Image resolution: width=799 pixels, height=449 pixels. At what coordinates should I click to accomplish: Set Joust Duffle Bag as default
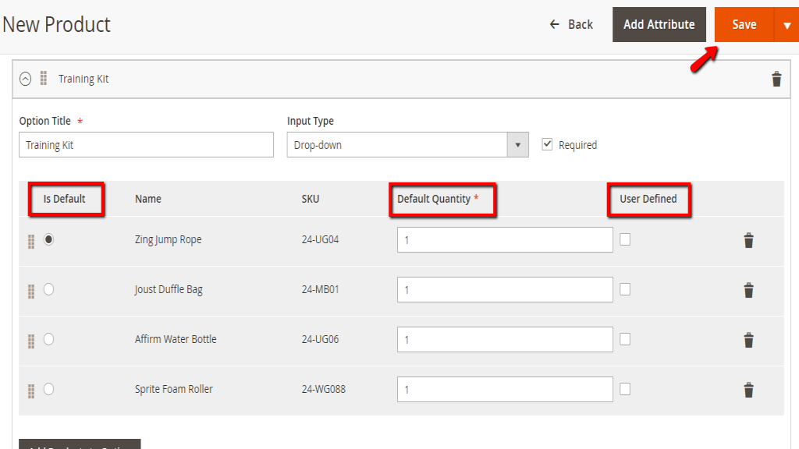[x=49, y=289]
